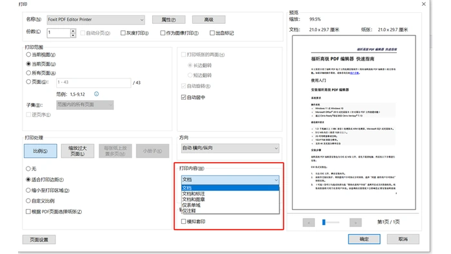Toggle the 自动居中 auto-center checkbox
The width and height of the screenshot is (451, 254).
(x=184, y=97)
